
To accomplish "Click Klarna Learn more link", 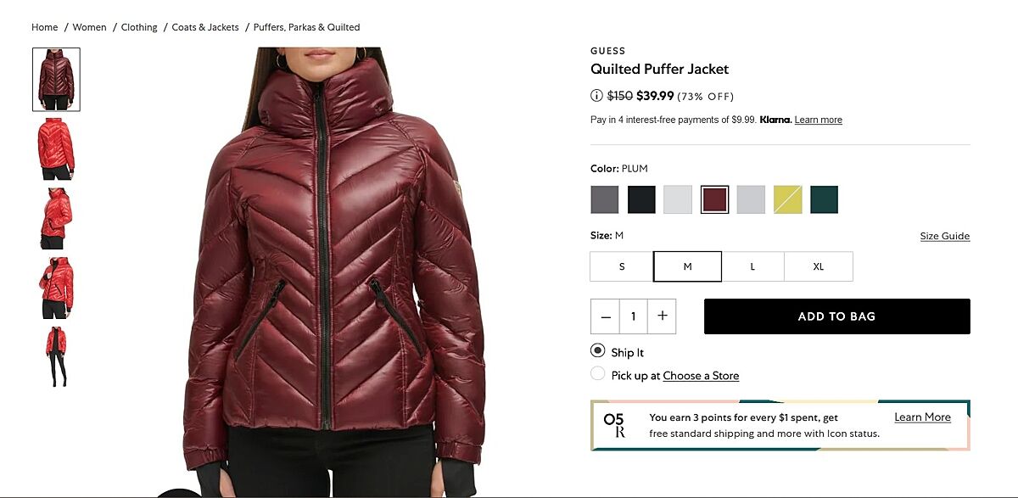I will pos(818,120).
